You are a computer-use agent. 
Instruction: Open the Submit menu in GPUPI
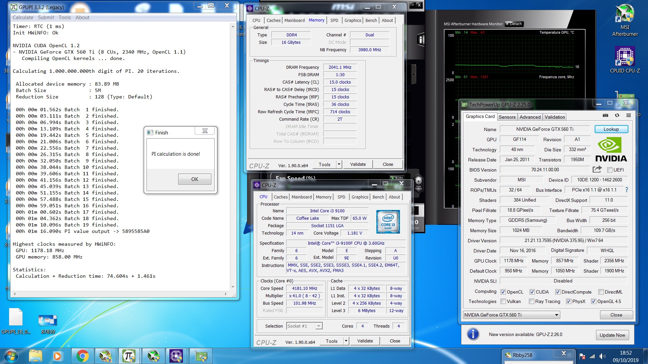(x=46, y=18)
